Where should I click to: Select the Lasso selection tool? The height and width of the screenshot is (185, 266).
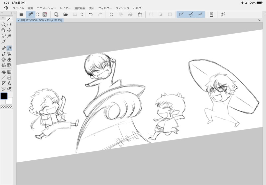click(3, 36)
